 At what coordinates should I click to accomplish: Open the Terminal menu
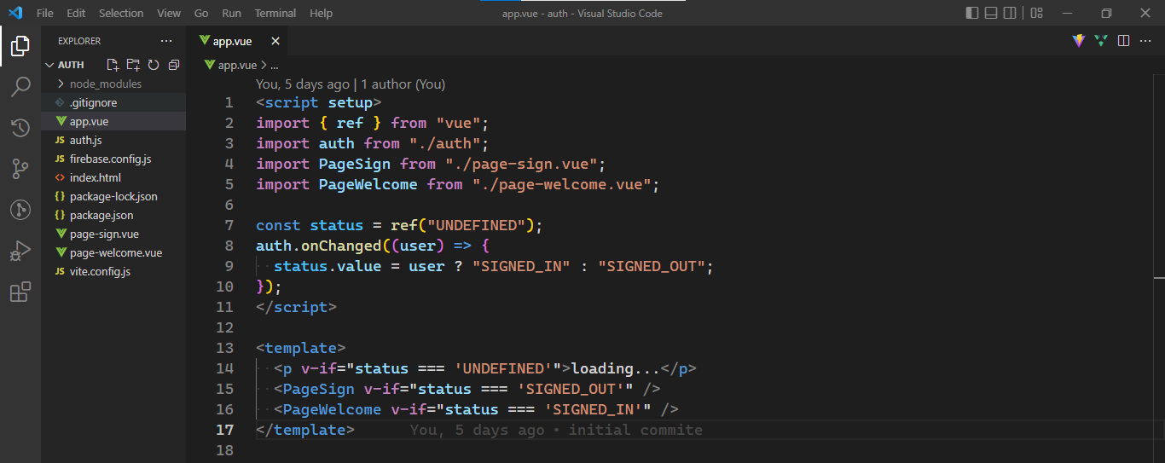pos(275,13)
